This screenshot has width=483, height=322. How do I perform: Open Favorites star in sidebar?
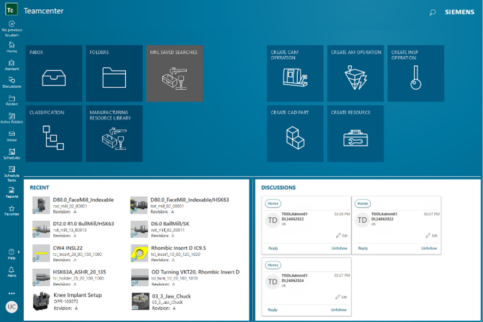click(12, 210)
